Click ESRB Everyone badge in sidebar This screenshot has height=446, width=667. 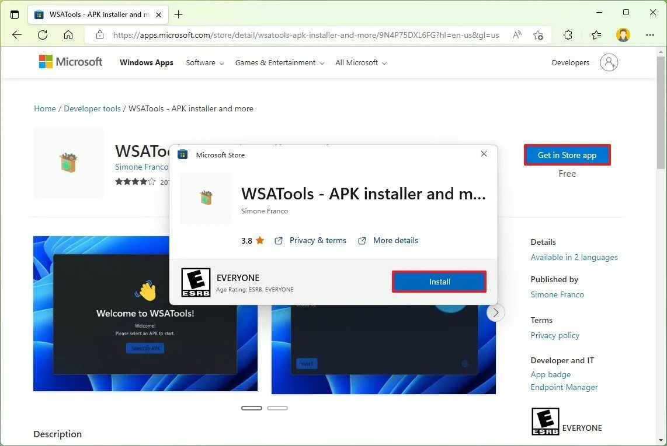click(546, 422)
